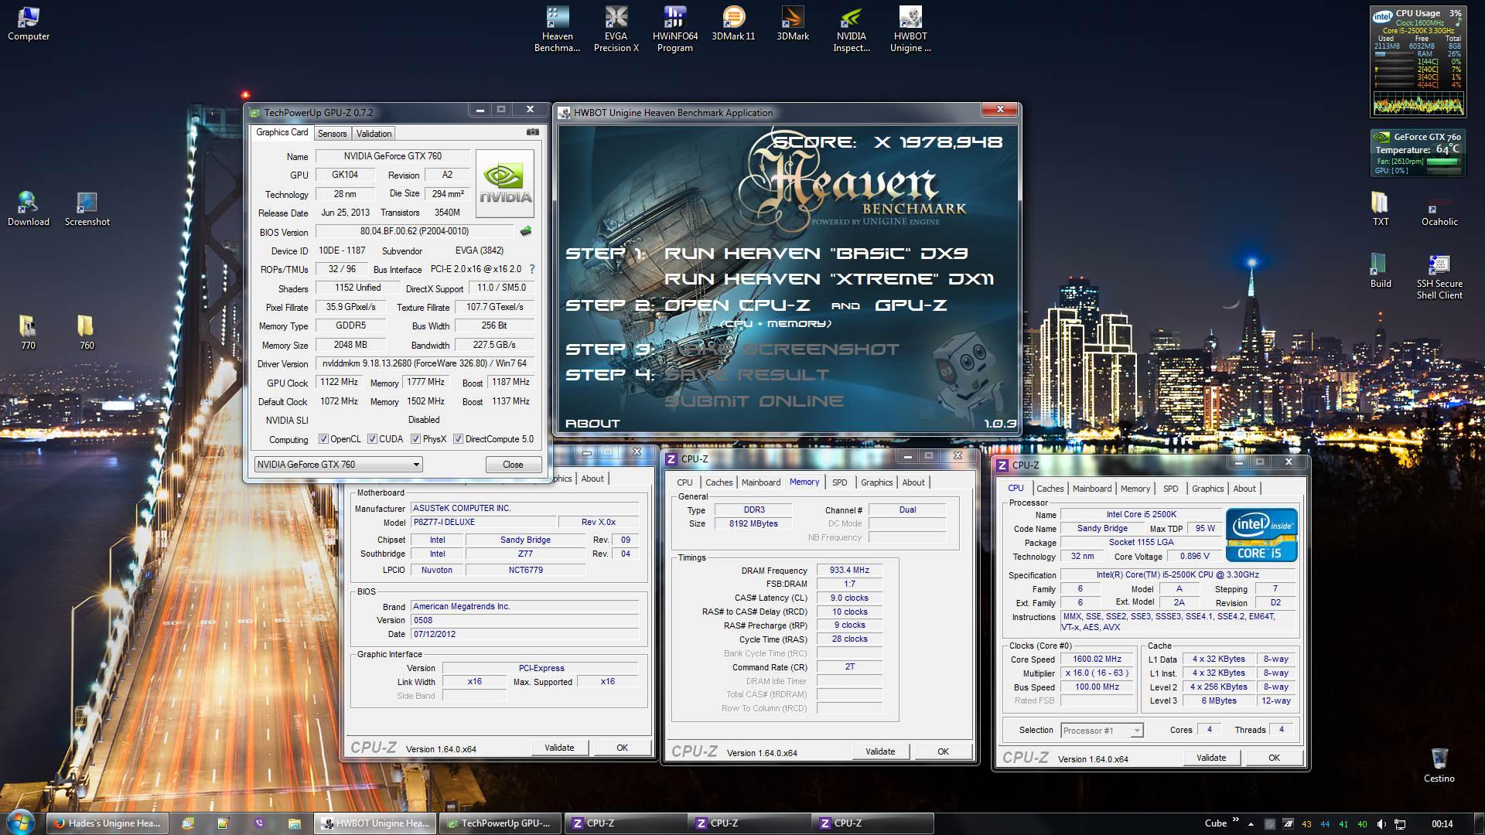
Task: Click SAVE RESULT in HWBOT Heaven app
Action: click(x=746, y=375)
